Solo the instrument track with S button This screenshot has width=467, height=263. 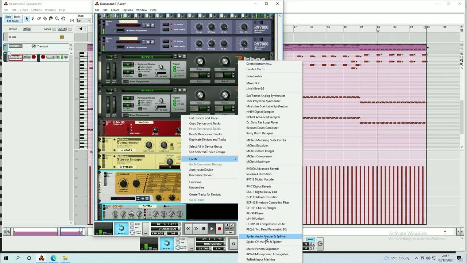29,57
